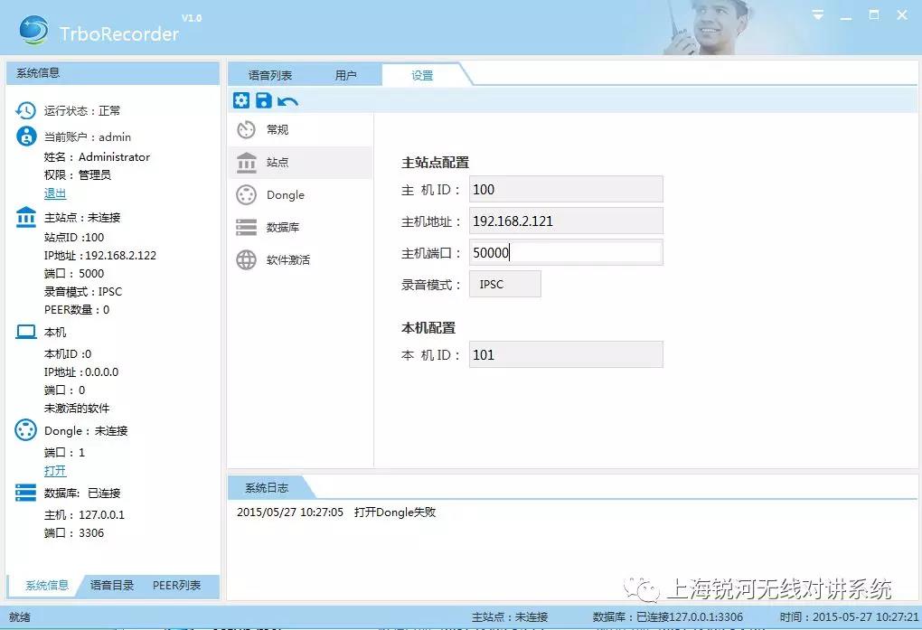Viewport: 922px width, 630px height.
Task: Click the 本机ID input field
Action: pos(566,355)
